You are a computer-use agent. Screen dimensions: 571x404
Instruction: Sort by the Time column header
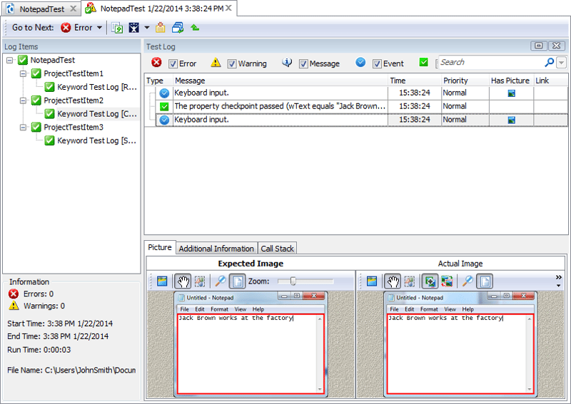tap(415, 81)
